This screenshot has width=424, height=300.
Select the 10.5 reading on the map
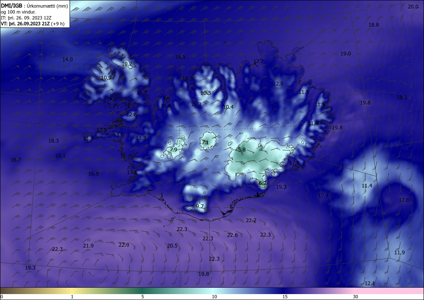[x=206, y=93]
